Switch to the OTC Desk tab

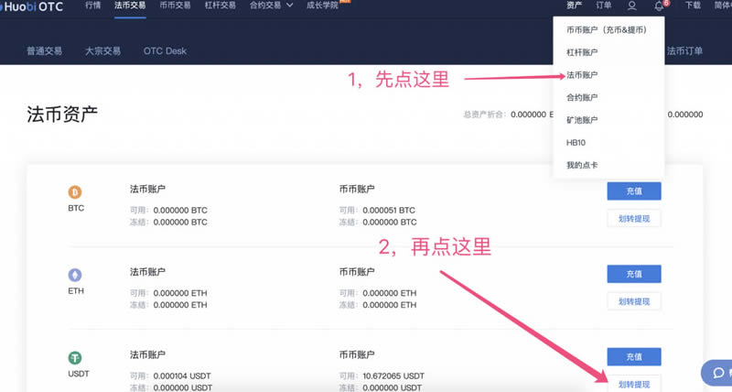click(164, 51)
